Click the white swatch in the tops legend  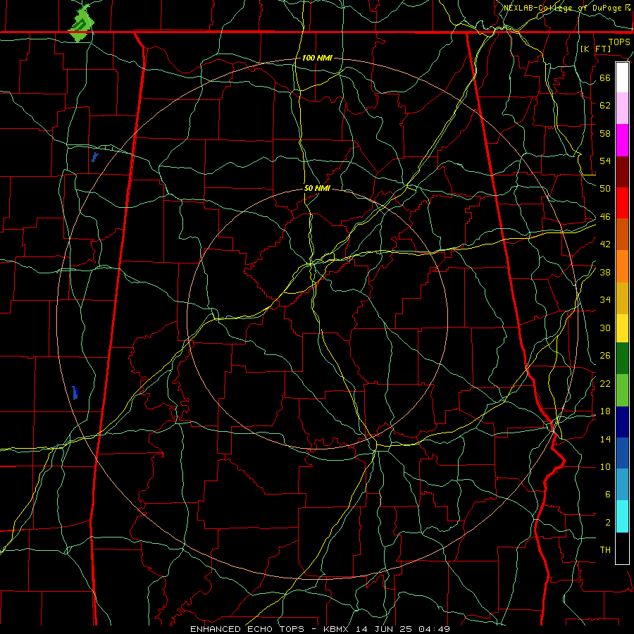coord(622,77)
